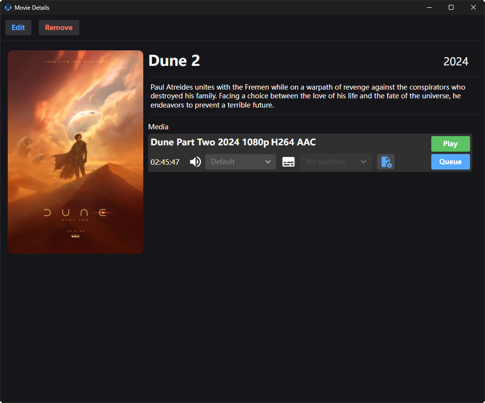Click the 2024 release year
The image size is (485, 403).
point(455,62)
